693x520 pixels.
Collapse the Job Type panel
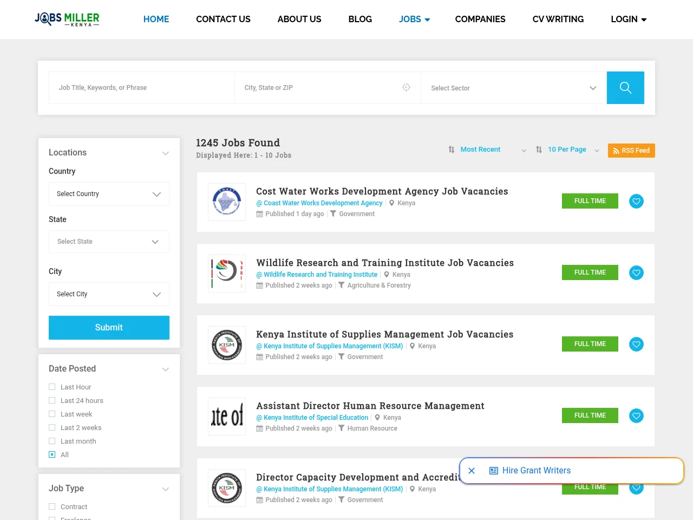pyautogui.click(x=166, y=489)
